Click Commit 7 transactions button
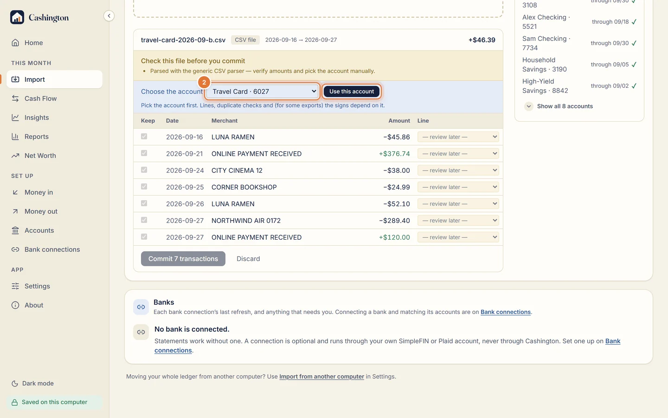Image resolution: width=668 pixels, height=418 pixels. click(183, 259)
